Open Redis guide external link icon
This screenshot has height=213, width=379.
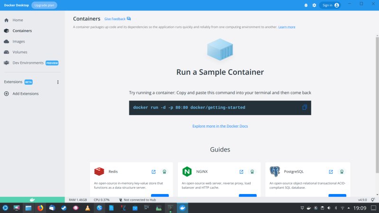click(x=153, y=172)
